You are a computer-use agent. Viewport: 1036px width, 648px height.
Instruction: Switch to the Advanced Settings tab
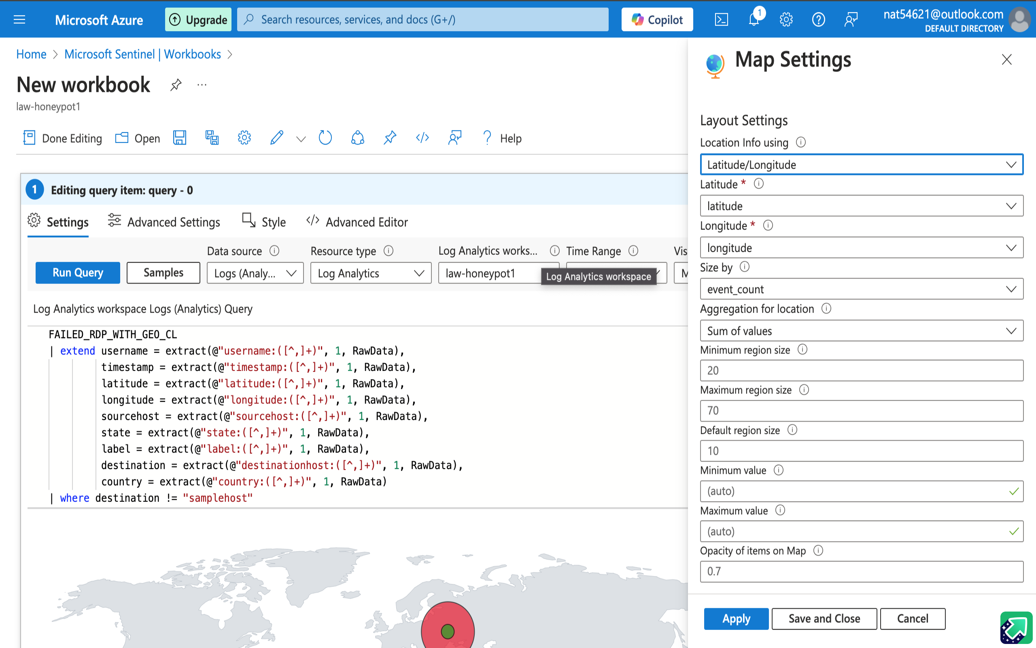[x=164, y=222]
